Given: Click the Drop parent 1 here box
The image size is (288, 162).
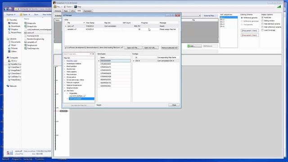Looking at the screenshot, I should click(x=250, y=31).
